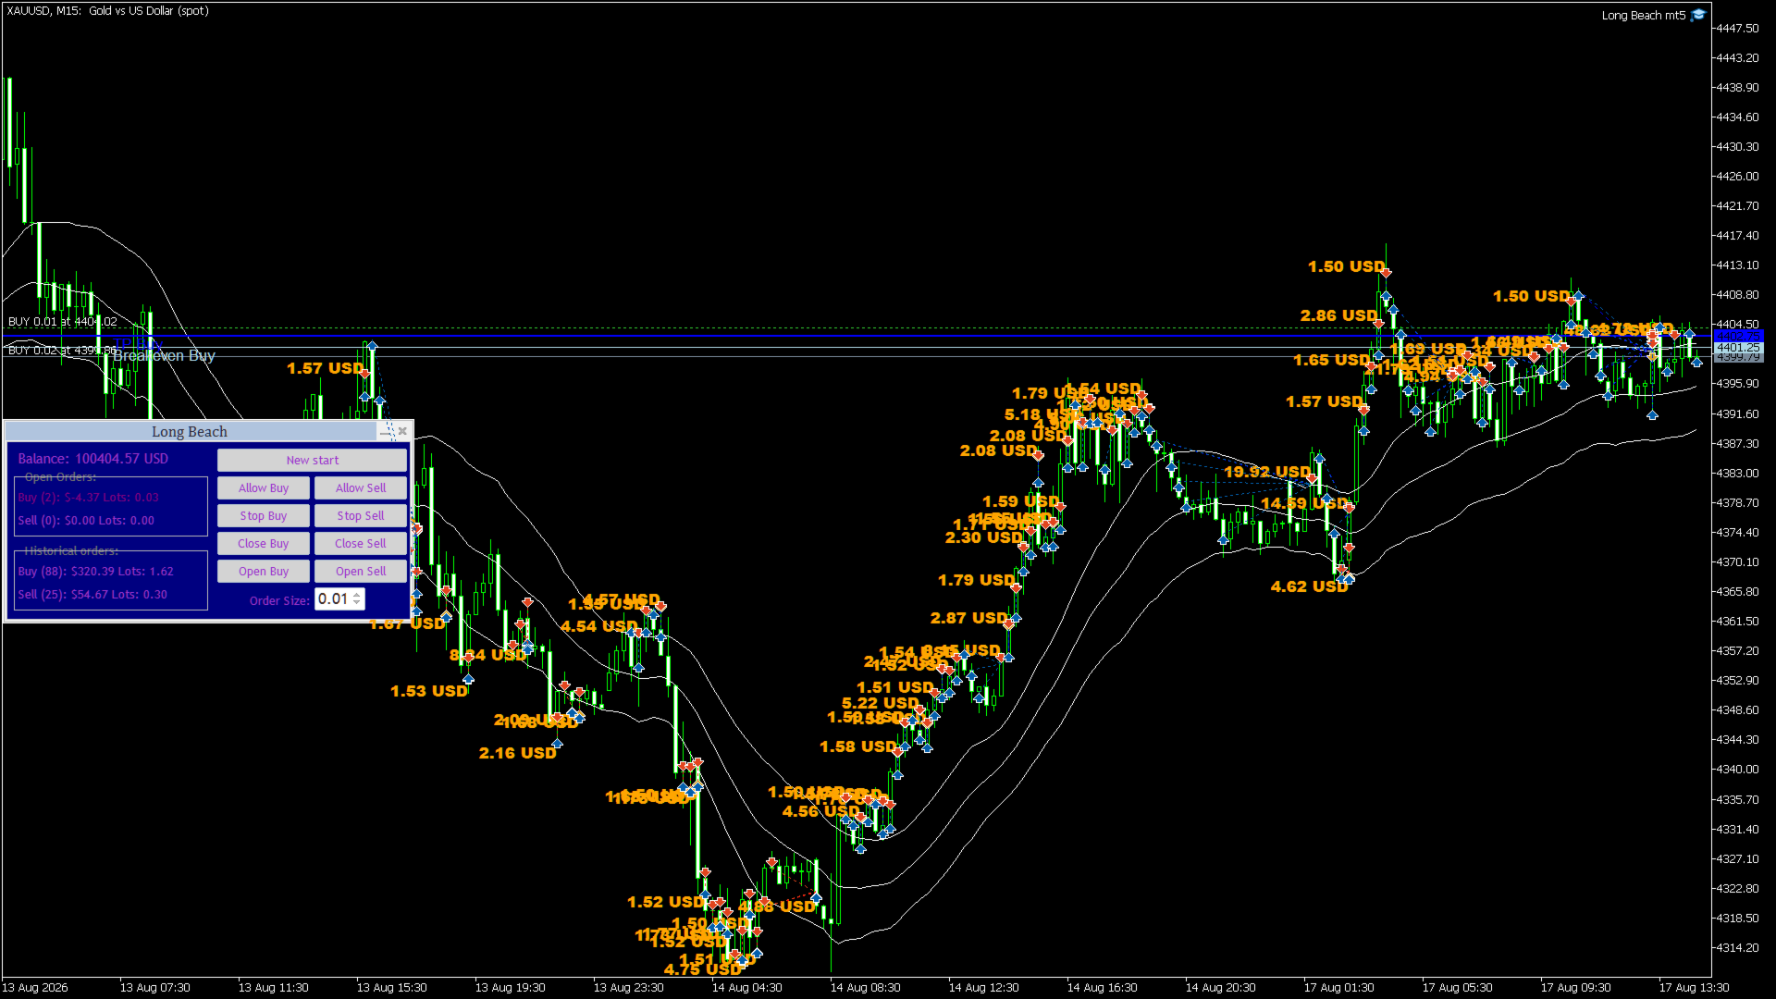
Task: Click the Stop Sell button
Action: click(x=361, y=515)
